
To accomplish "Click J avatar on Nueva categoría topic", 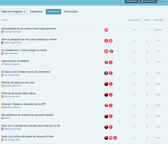I will pyautogui.click(x=106, y=41).
